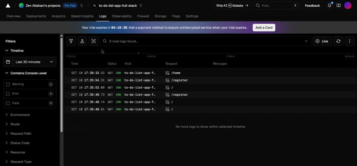
Task: Open the docs book icon
Action: 338,6
